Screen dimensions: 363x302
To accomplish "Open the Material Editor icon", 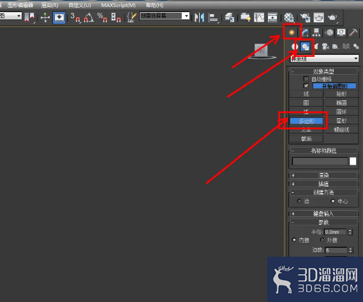I will [x=289, y=17].
